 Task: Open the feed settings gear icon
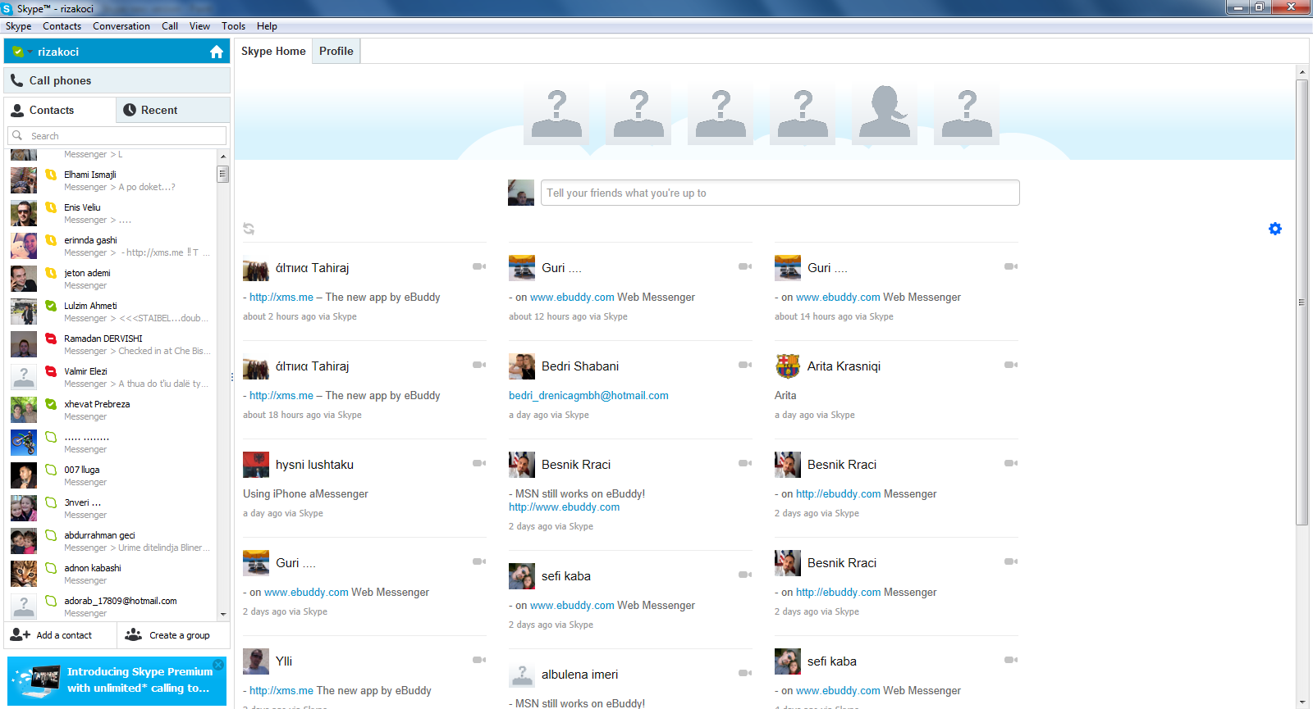click(x=1274, y=229)
